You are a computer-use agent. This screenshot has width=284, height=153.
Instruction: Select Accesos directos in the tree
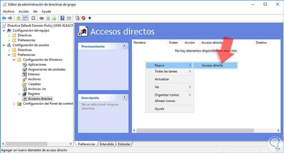40,99
